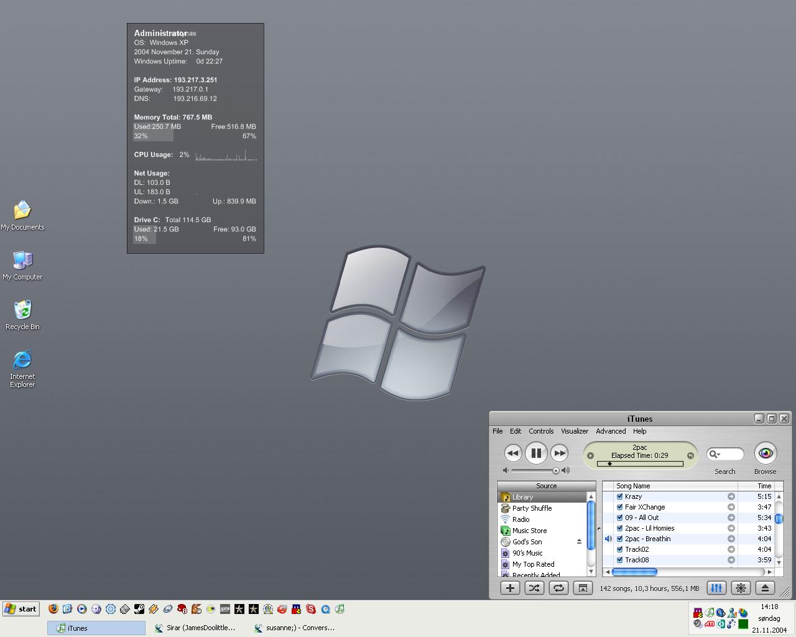Click the MSN Messenger tray icon
The width and height of the screenshot is (796, 637).
click(732, 612)
